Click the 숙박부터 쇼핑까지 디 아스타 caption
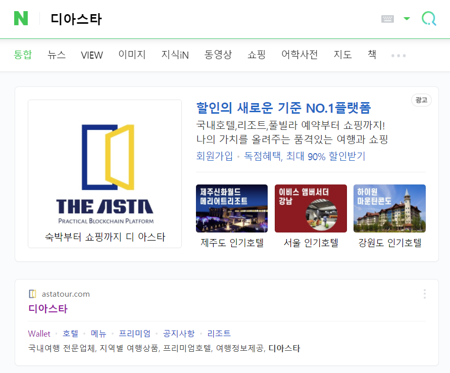This screenshot has width=450, height=373. pyautogui.click(x=105, y=237)
